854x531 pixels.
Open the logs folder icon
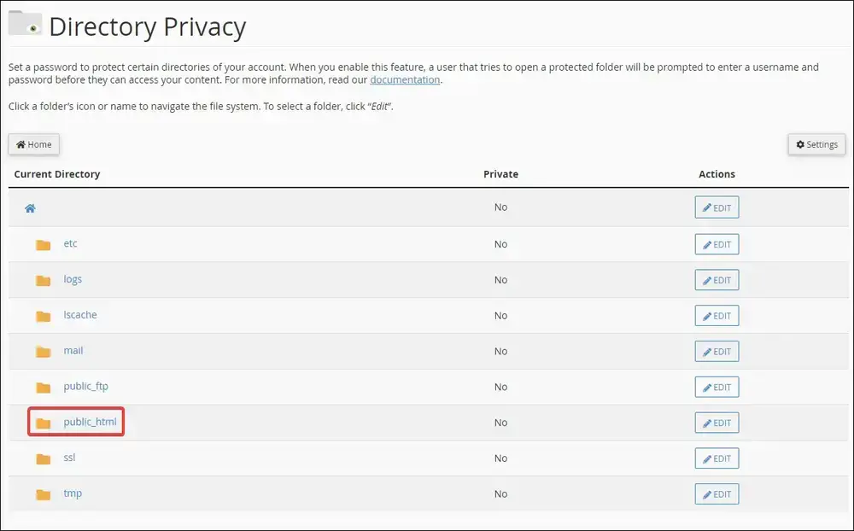[x=43, y=281]
